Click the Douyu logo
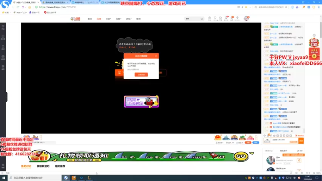This screenshot has width=322, height=181. 75,19
